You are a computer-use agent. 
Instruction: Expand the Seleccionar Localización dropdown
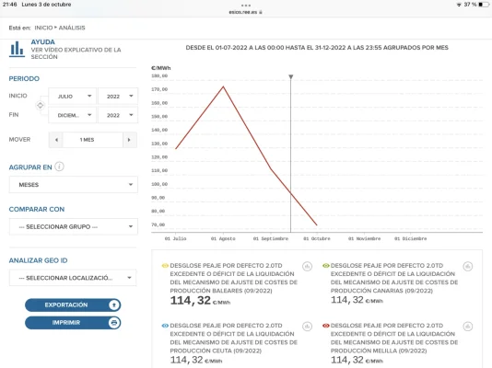73,278
